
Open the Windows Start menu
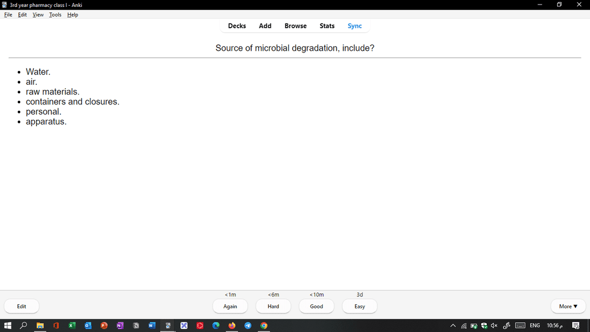coord(7,326)
